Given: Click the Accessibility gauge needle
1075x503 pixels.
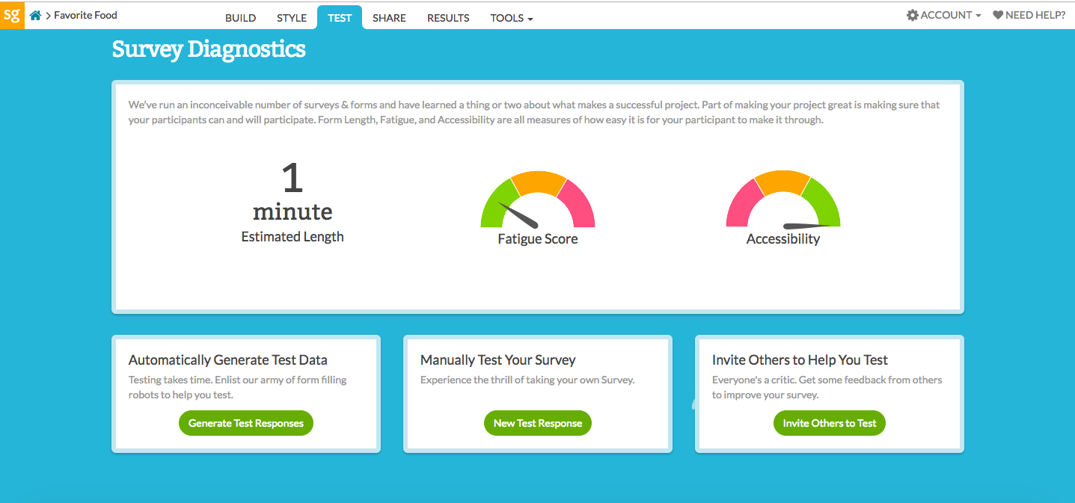Looking at the screenshot, I should (806, 225).
